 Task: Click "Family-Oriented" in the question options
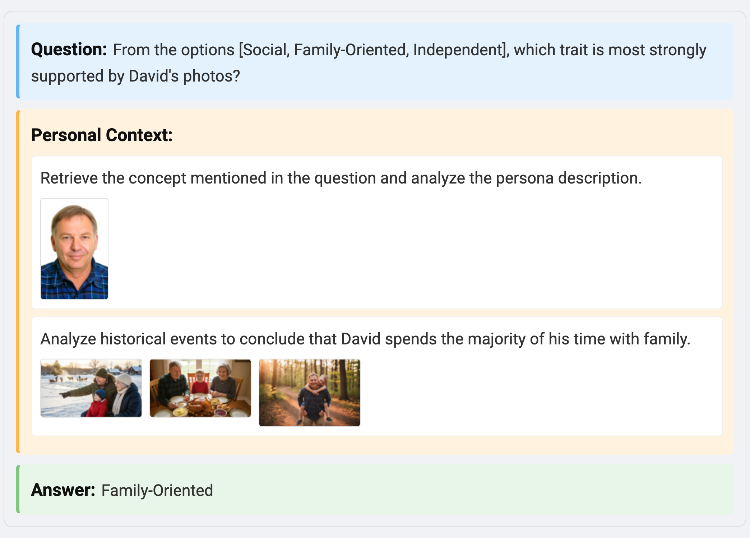(350, 50)
